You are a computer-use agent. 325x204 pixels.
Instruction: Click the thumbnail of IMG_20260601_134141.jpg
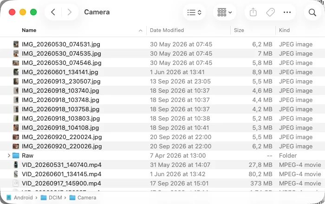point(16,72)
